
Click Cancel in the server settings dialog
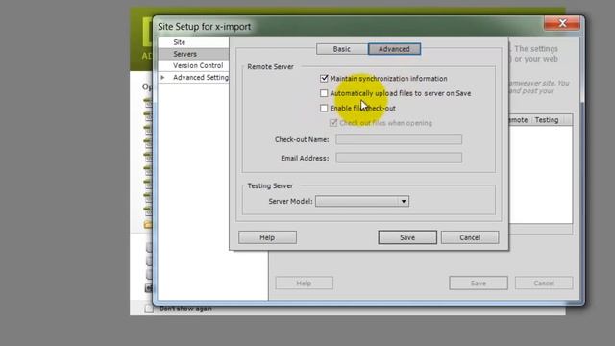pyautogui.click(x=470, y=237)
